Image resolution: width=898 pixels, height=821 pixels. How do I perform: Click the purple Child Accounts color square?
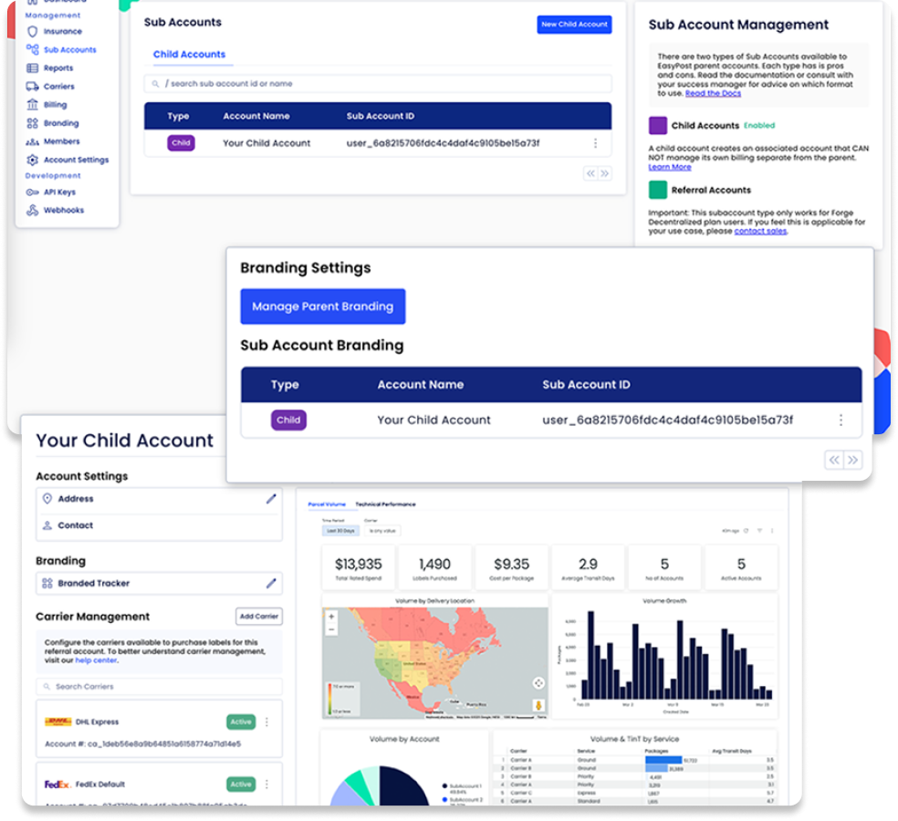658,126
